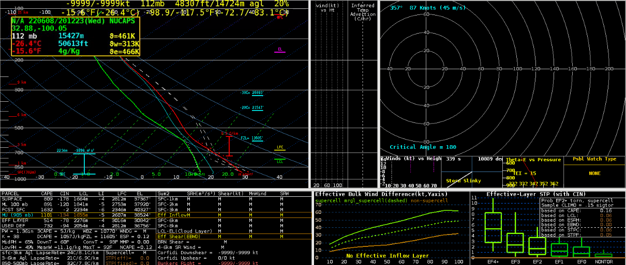The height and width of the screenshot is (265, 626).
Task: Click the LowRH = 49% value
Action: point(18,246)
